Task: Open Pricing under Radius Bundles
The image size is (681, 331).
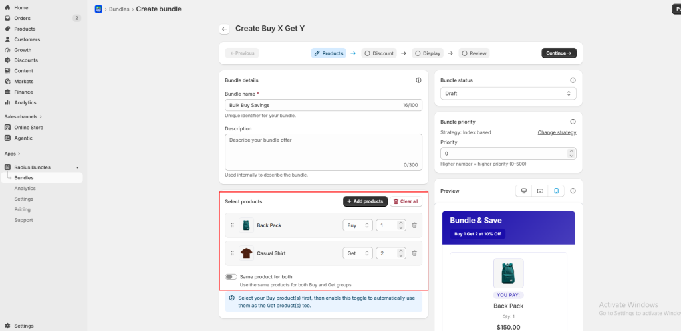Action: [x=22, y=209]
